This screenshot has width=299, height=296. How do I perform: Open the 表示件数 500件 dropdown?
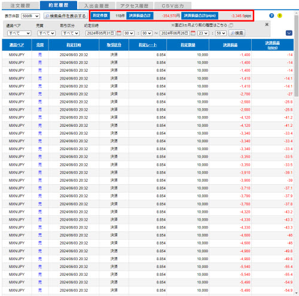(x=30, y=16)
